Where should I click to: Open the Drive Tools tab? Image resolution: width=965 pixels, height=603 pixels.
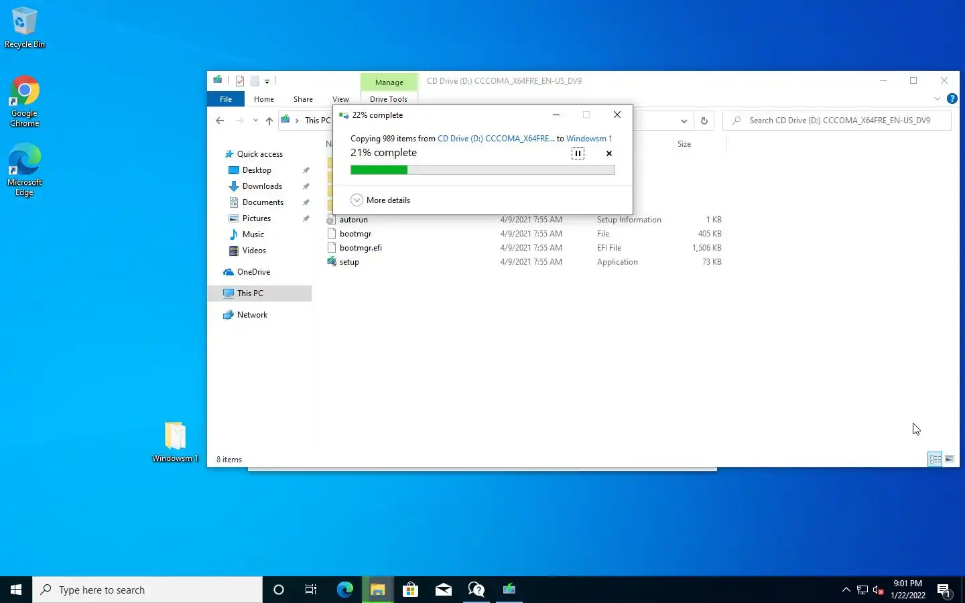coord(389,99)
